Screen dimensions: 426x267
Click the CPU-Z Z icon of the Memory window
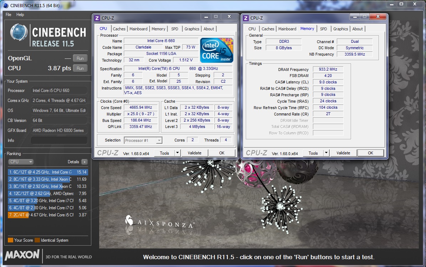click(x=245, y=18)
